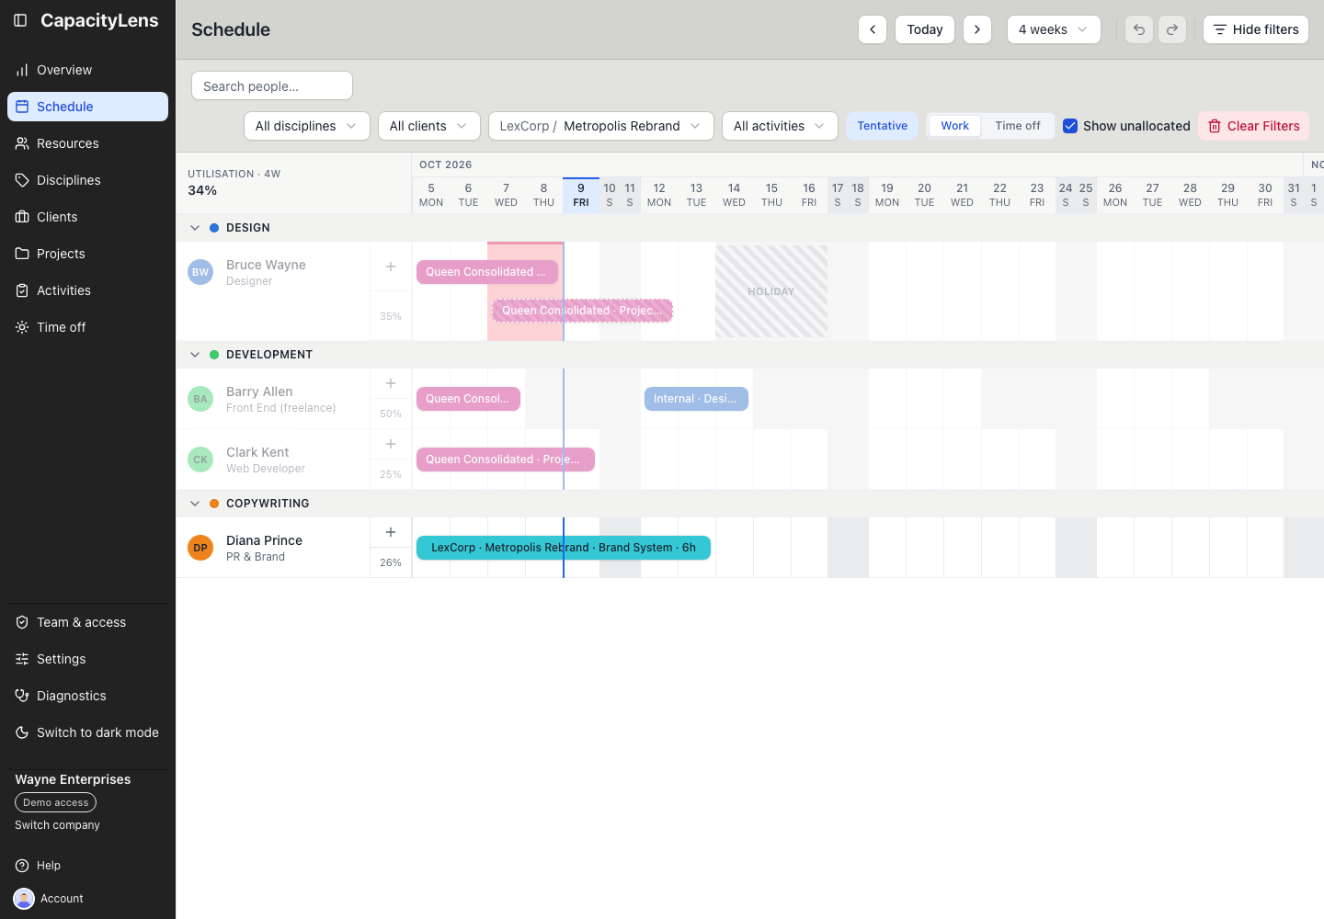Open Diagnostics page
This screenshot has width=1324, height=919.
point(87,696)
